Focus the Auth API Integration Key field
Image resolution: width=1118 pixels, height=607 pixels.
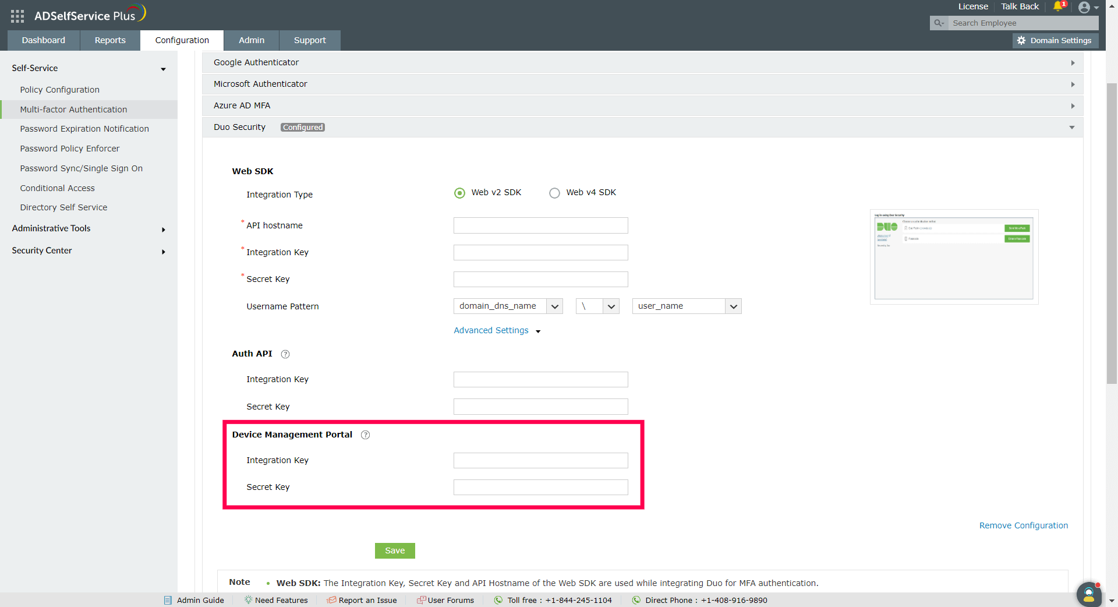(x=541, y=379)
